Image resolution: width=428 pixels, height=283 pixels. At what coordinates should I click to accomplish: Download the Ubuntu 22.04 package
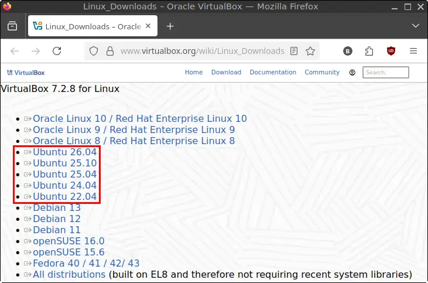64,197
